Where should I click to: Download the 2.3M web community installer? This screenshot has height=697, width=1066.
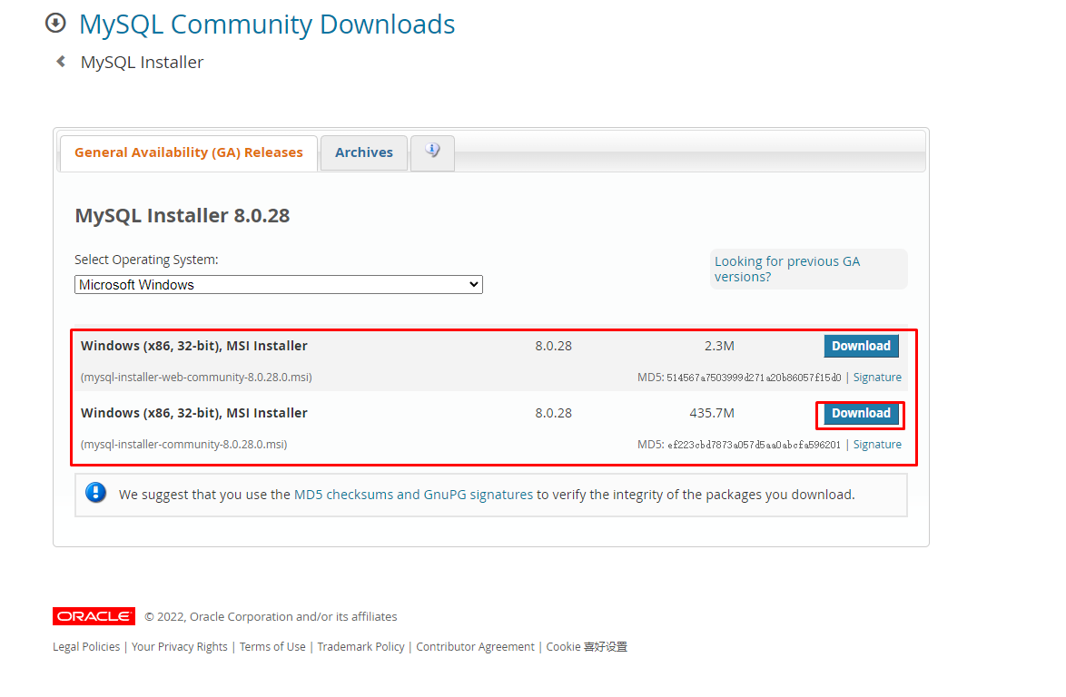861,346
